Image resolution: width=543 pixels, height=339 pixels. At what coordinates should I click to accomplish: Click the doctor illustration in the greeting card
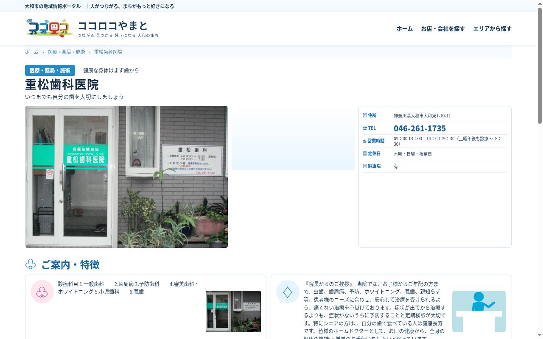pos(479,311)
